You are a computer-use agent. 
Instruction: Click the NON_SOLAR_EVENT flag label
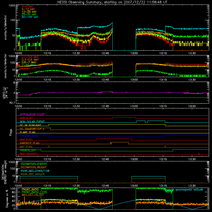pyautogui.click(x=32, y=122)
